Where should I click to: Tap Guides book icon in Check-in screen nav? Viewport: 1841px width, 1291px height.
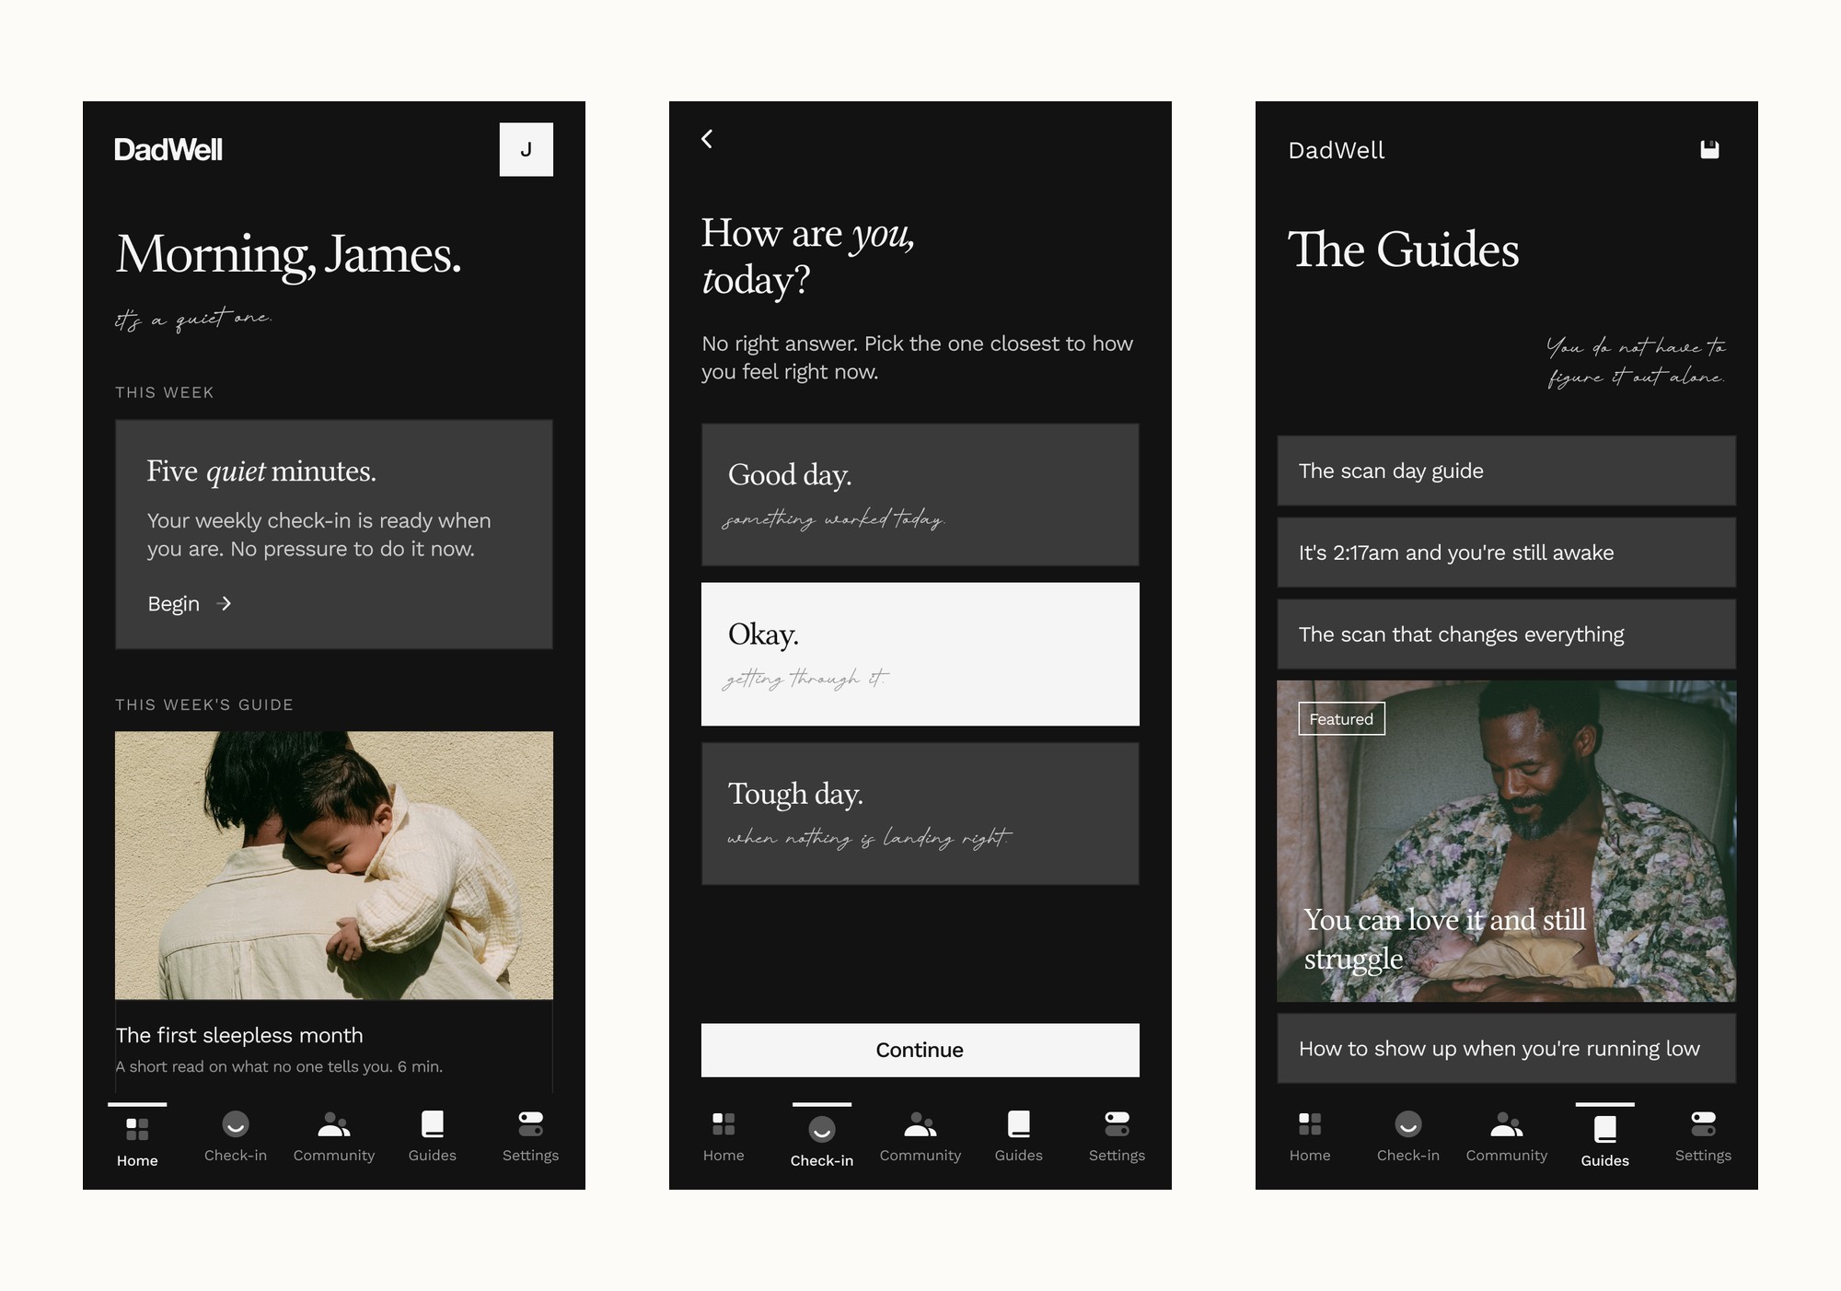click(x=1019, y=1123)
